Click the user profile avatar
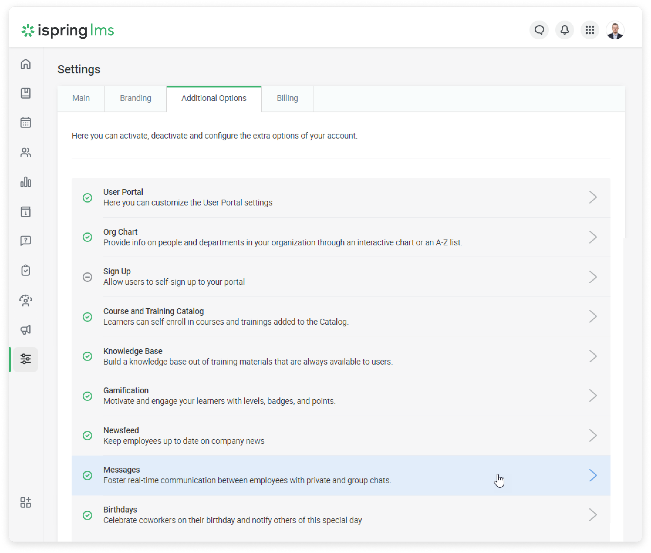Viewport: 651px width, 553px height. point(615,30)
